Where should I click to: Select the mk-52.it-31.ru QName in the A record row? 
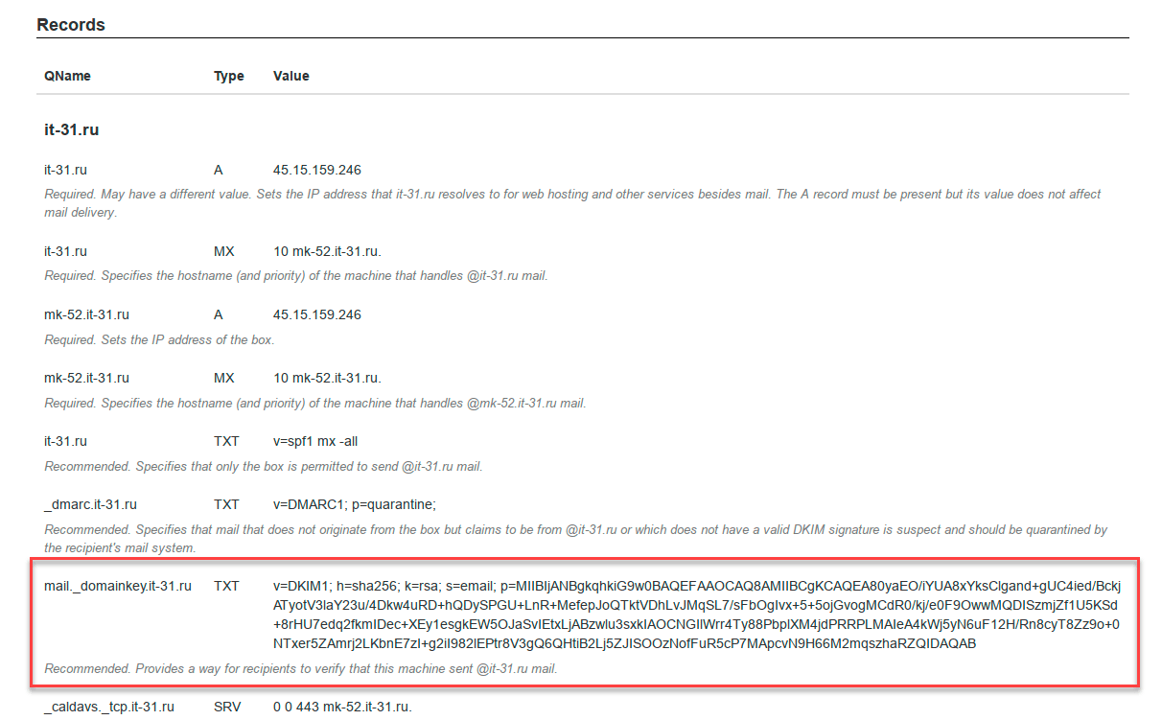pos(86,314)
